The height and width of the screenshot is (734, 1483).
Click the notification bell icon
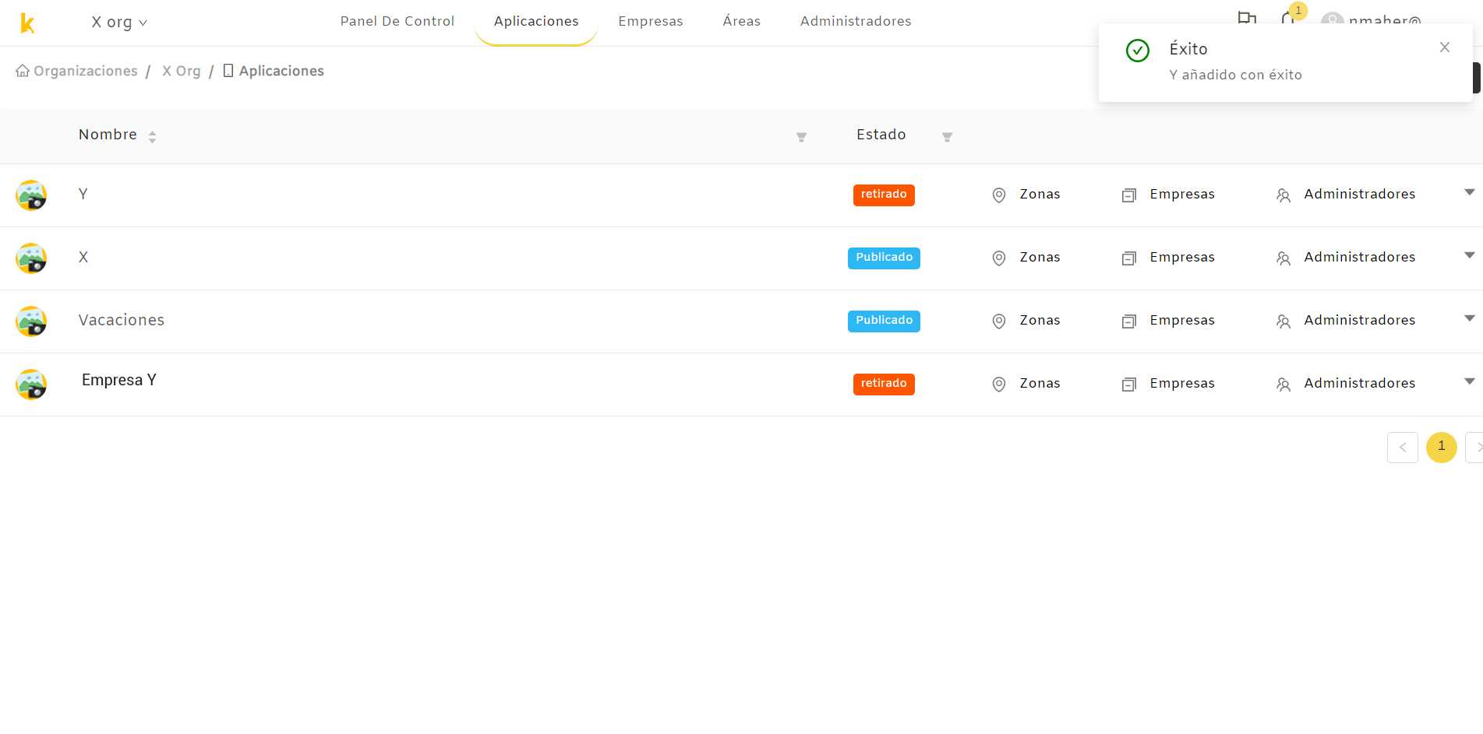coord(1289,18)
